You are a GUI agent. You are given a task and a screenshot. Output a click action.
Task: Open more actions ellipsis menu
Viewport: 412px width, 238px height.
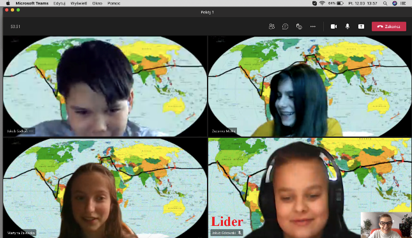point(313,27)
